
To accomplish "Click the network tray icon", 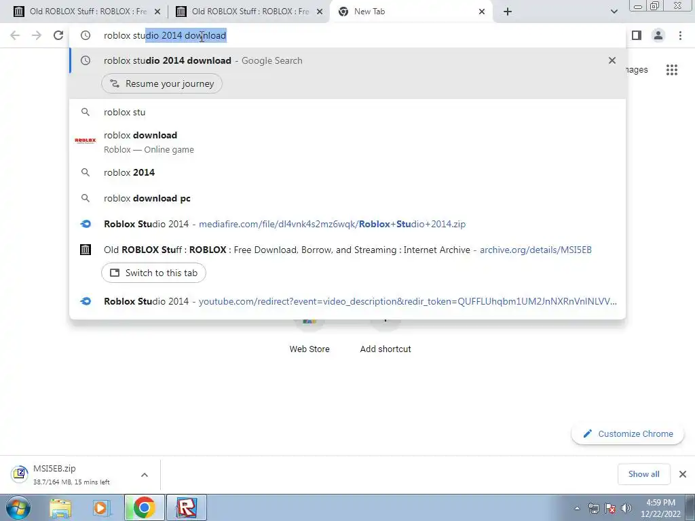I will 593,508.
